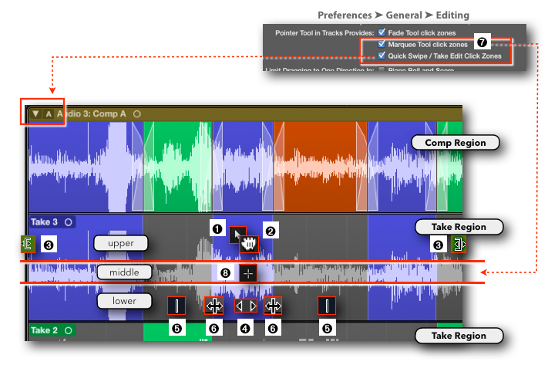Toggle Marquee Tool click zones checkbox

tap(382, 44)
